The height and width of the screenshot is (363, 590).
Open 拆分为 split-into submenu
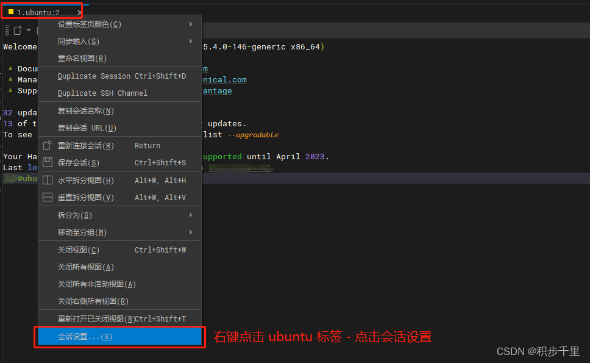tap(119, 215)
